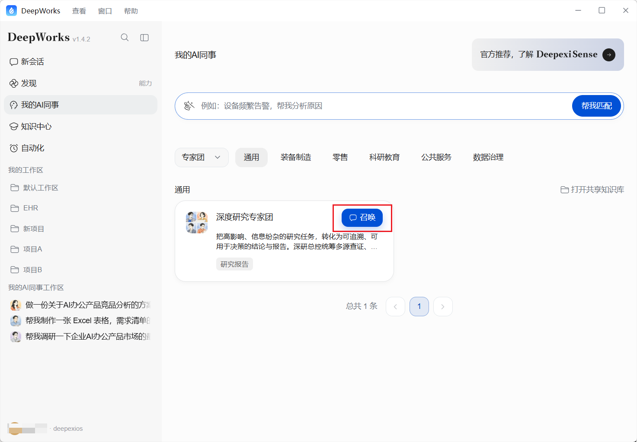
Task: Open the 窗口 menu
Action: [x=105, y=11]
